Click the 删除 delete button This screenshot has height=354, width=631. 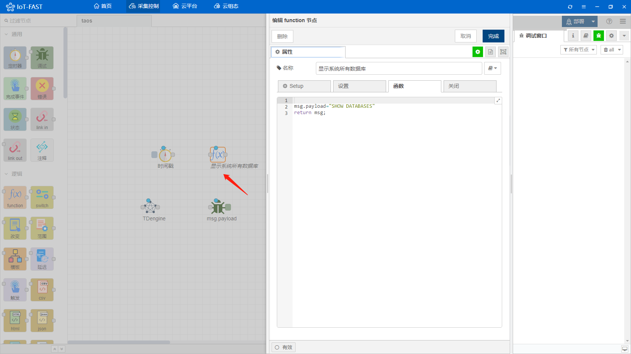click(x=282, y=36)
